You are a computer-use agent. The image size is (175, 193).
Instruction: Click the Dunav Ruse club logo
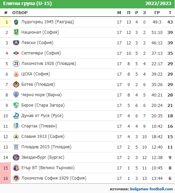point(16,116)
